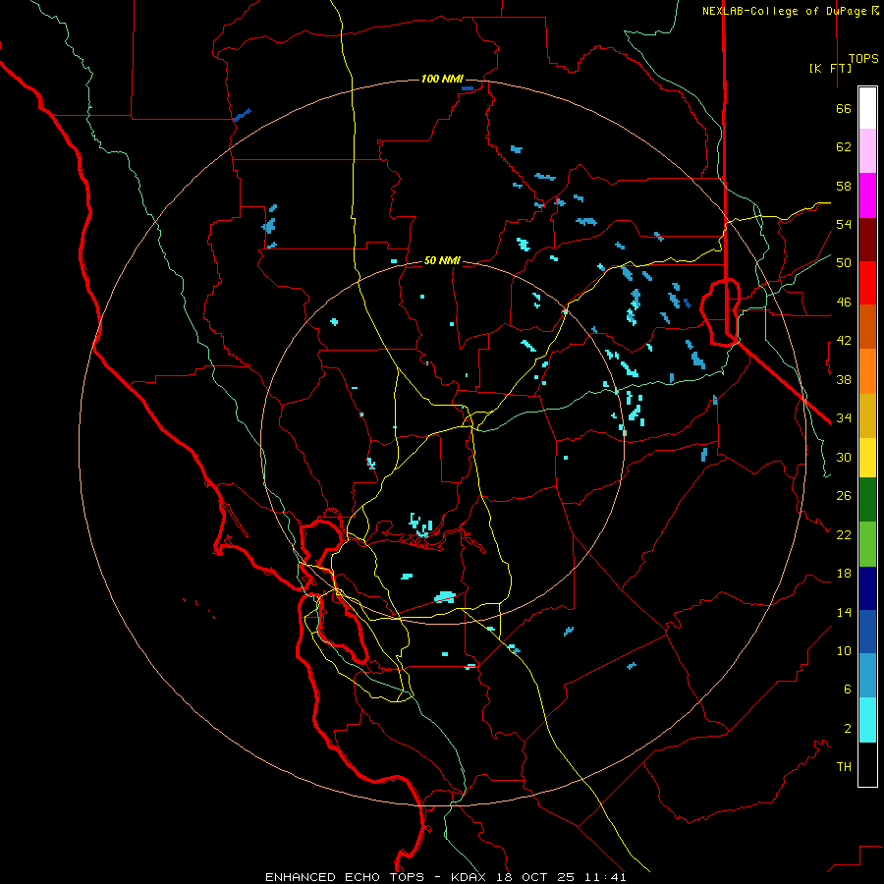Click the 'KDAX' radar site identifier
884x884 pixels.
point(470,877)
